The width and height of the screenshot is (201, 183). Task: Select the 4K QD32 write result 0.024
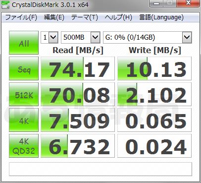pyautogui.click(x=154, y=146)
